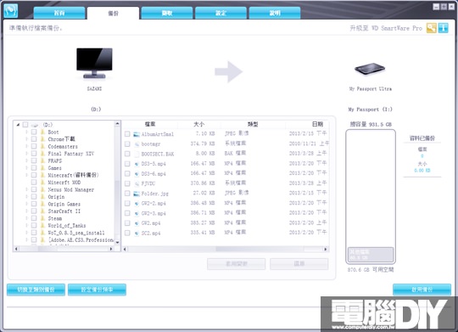
Task: Click the DS3-5.mp4 video file icon
Action: coord(137,164)
